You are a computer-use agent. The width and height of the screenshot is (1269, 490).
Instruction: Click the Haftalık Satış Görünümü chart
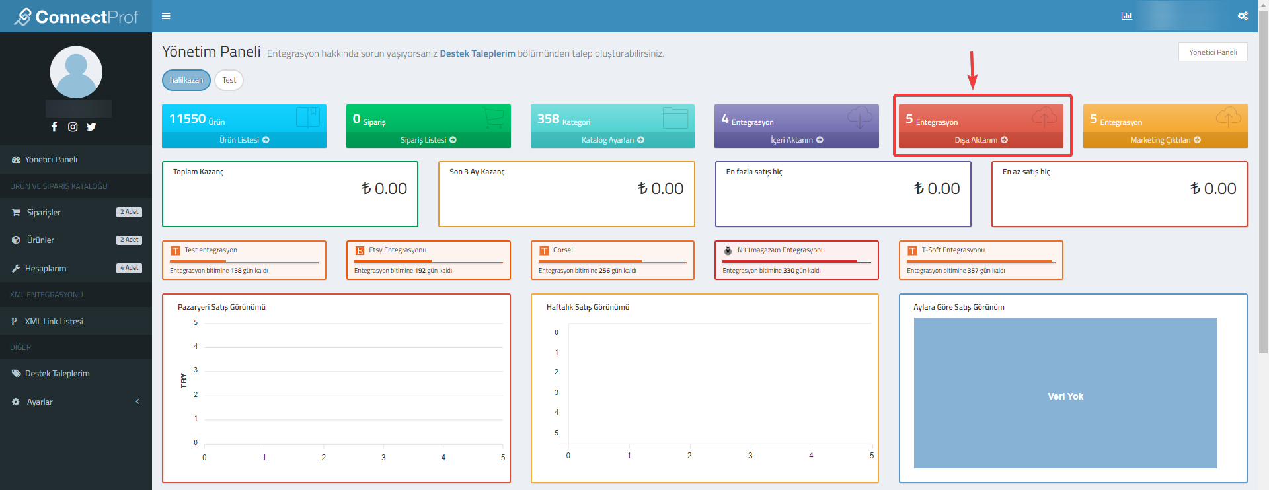coord(705,388)
